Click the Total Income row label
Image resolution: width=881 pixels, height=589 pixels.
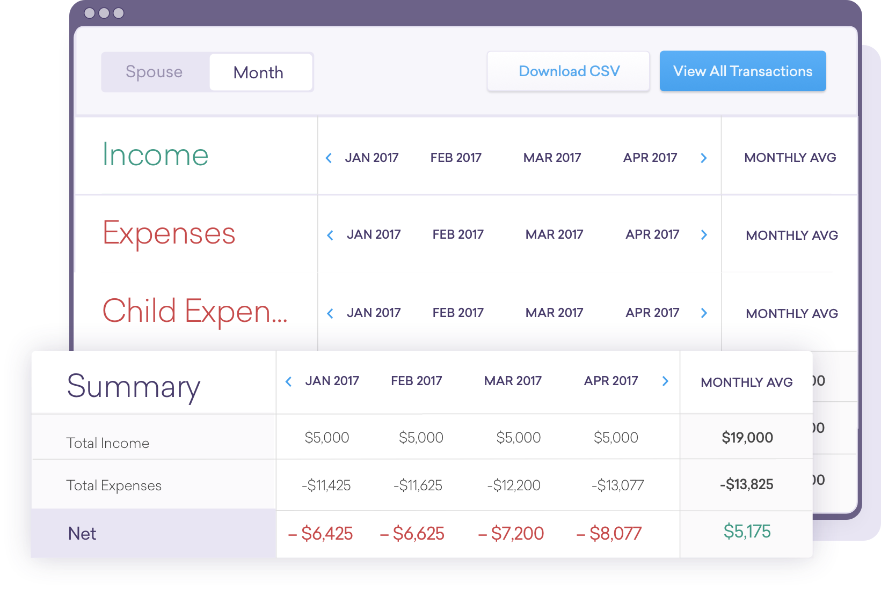(x=107, y=443)
